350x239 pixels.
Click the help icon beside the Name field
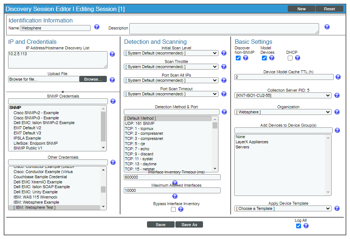(x=97, y=28)
